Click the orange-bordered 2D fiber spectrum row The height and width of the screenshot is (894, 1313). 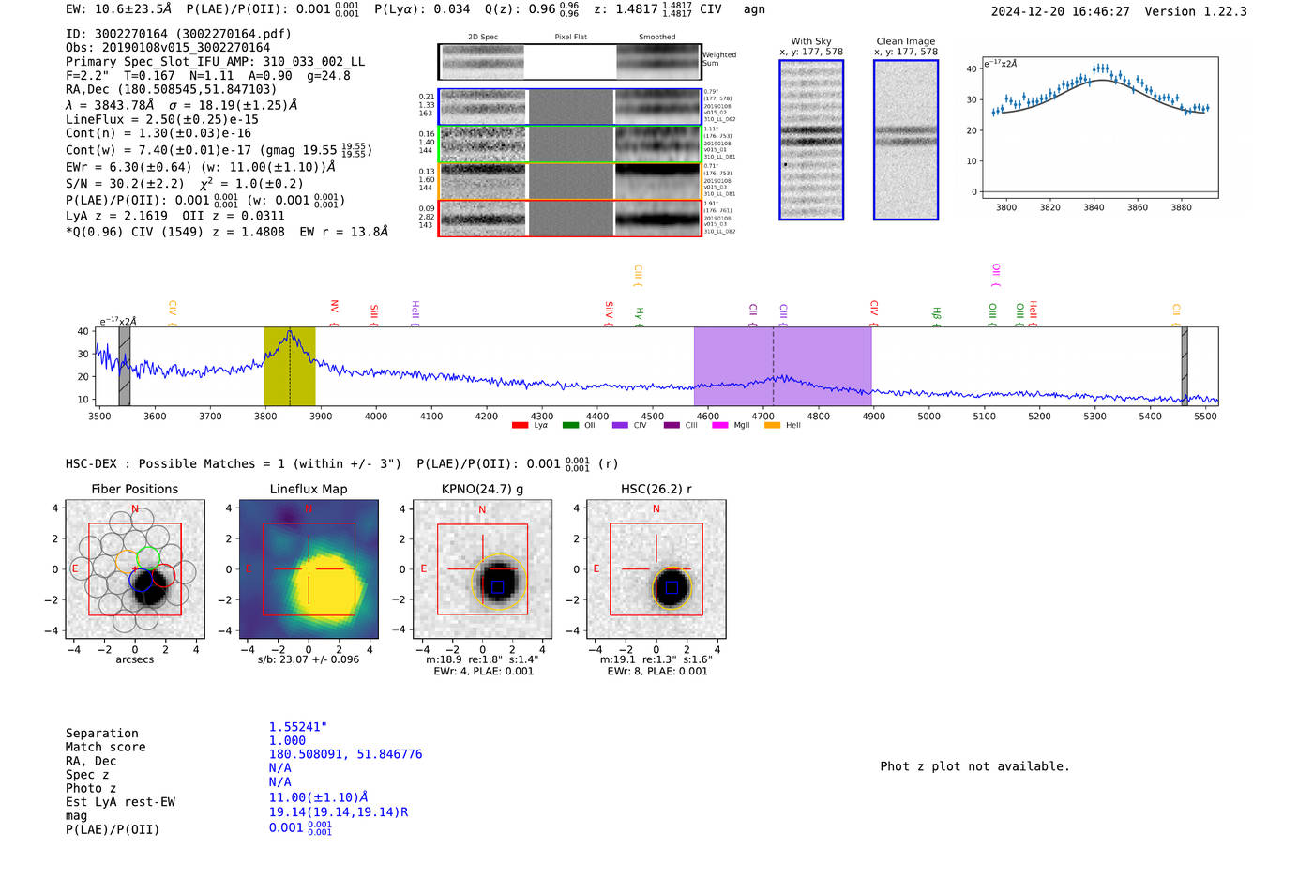click(x=570, y=181)
